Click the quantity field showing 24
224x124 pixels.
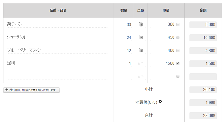[x=123, y=37]
